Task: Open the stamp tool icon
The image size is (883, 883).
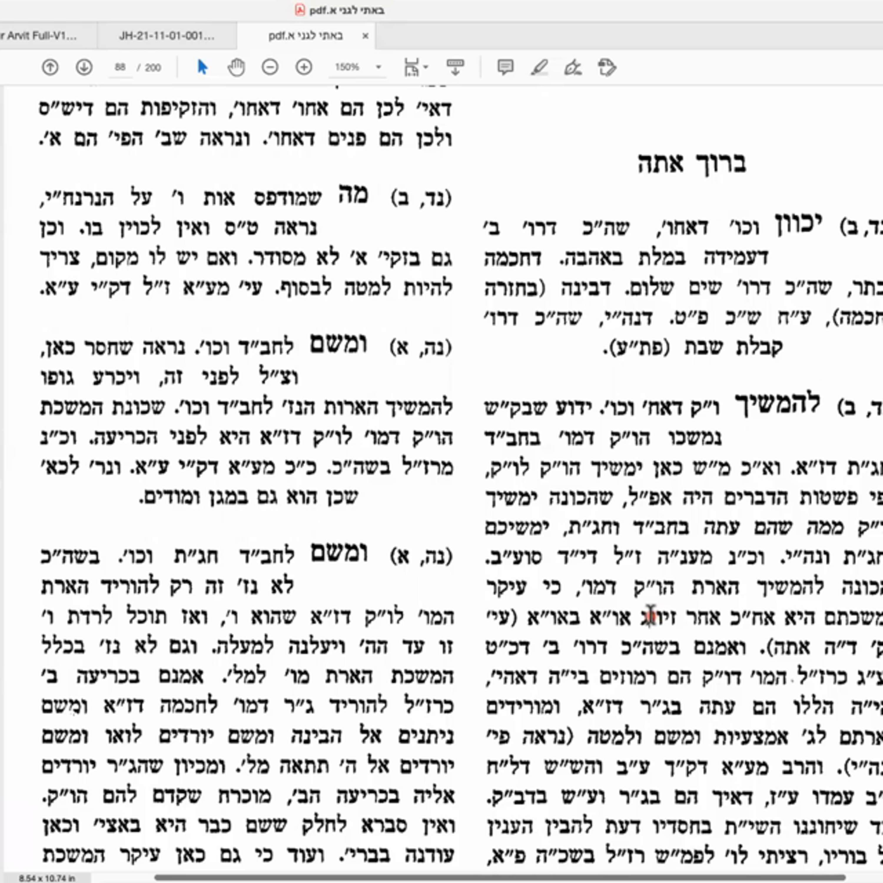Action: (x=607, y=68)
